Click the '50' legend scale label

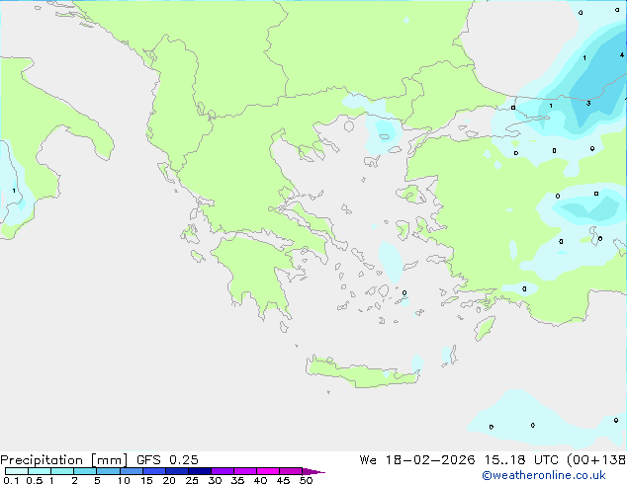(306, 480)
